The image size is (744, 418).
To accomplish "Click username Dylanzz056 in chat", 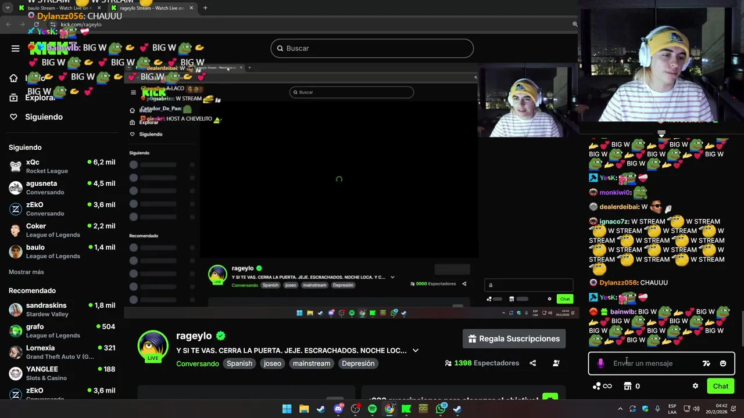I will pyautogui.click(x=618, y=283).
